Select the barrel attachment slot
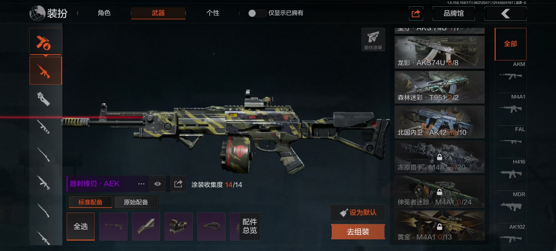 [113, 227]
